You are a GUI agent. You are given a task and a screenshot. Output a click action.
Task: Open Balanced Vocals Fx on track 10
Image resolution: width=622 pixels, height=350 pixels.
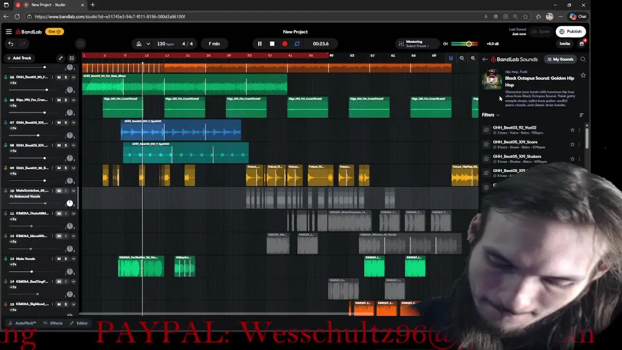25,196
